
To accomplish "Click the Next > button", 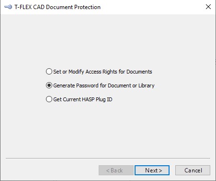I will click(152, 170).
